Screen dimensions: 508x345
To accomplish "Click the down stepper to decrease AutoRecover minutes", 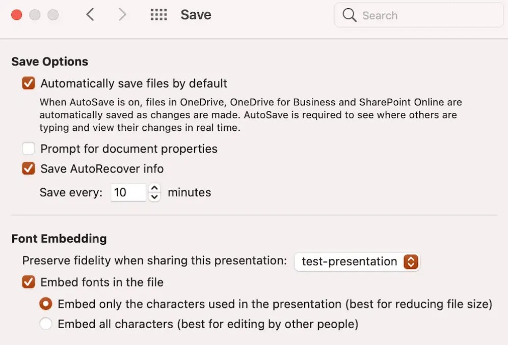I will click(154, 196).
